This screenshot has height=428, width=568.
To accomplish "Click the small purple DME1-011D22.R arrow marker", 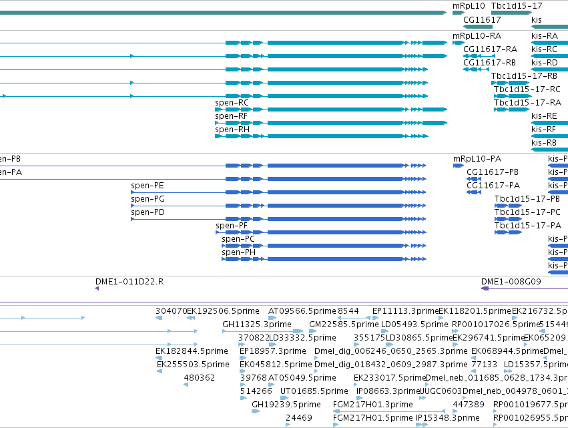I will point(97,288).
